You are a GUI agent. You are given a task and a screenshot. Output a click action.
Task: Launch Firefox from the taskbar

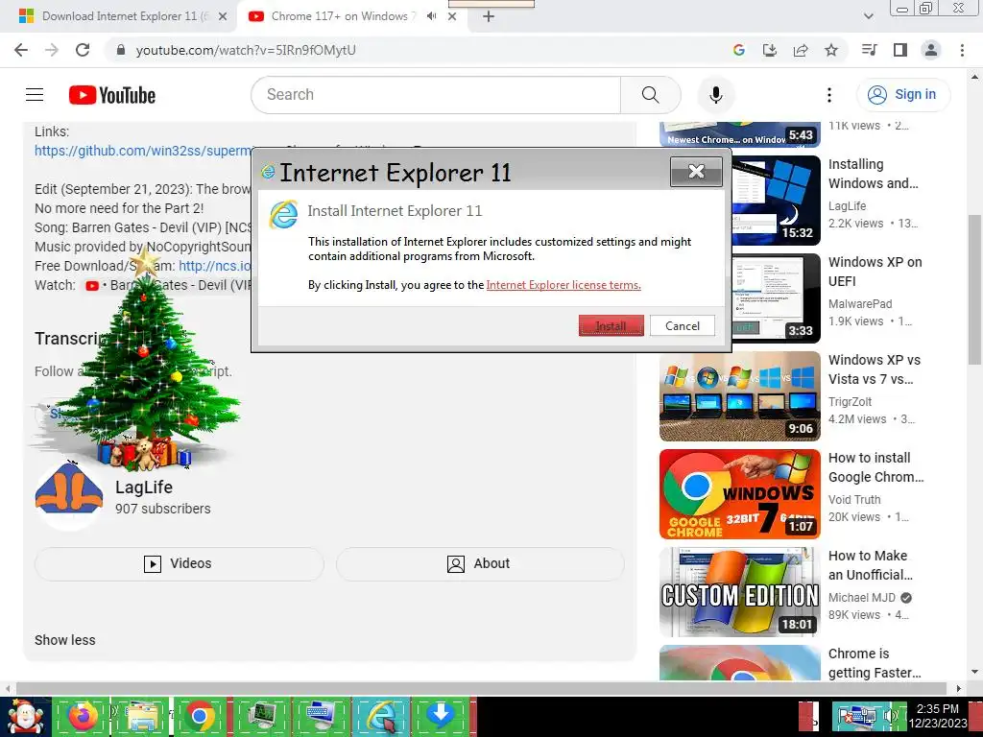83,717
